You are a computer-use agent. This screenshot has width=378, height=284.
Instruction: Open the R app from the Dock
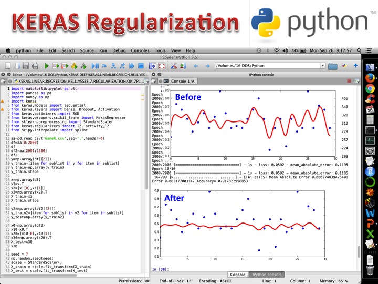[370, 171]
